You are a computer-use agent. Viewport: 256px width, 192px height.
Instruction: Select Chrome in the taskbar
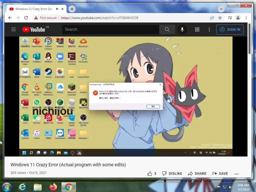click(x=69, y=187)
